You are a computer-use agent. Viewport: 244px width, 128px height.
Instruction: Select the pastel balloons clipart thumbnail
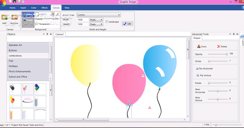28,89
